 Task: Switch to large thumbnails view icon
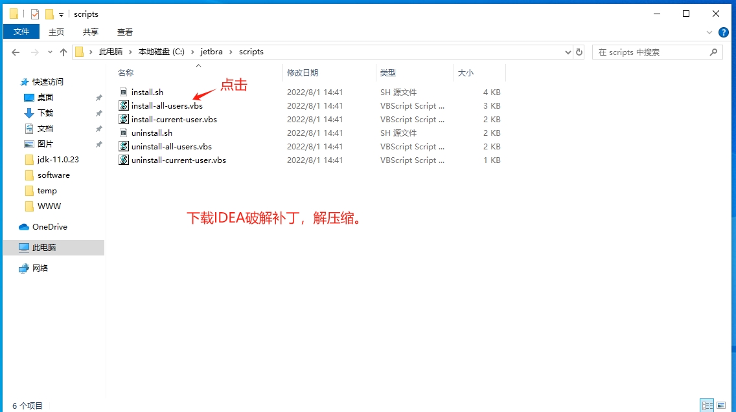click(x=721, y=406)
